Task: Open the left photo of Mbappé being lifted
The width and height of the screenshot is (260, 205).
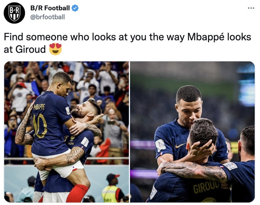Action: point(66,132)
